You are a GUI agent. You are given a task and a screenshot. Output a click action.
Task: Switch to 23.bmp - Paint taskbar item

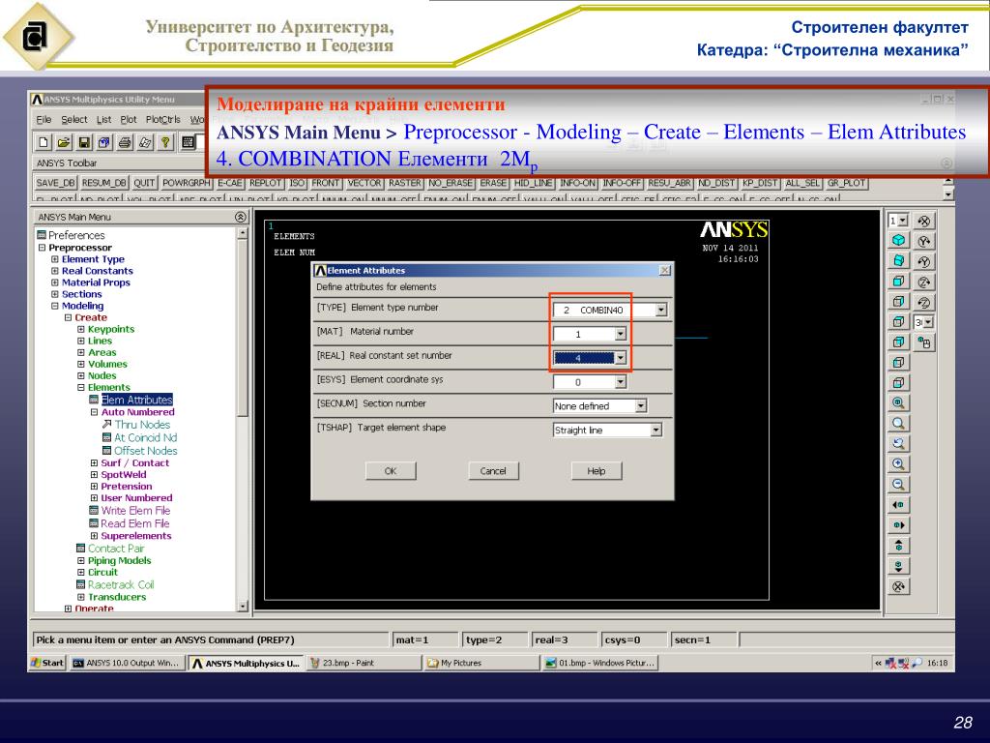pyautogui.click(x=364, y=663)
